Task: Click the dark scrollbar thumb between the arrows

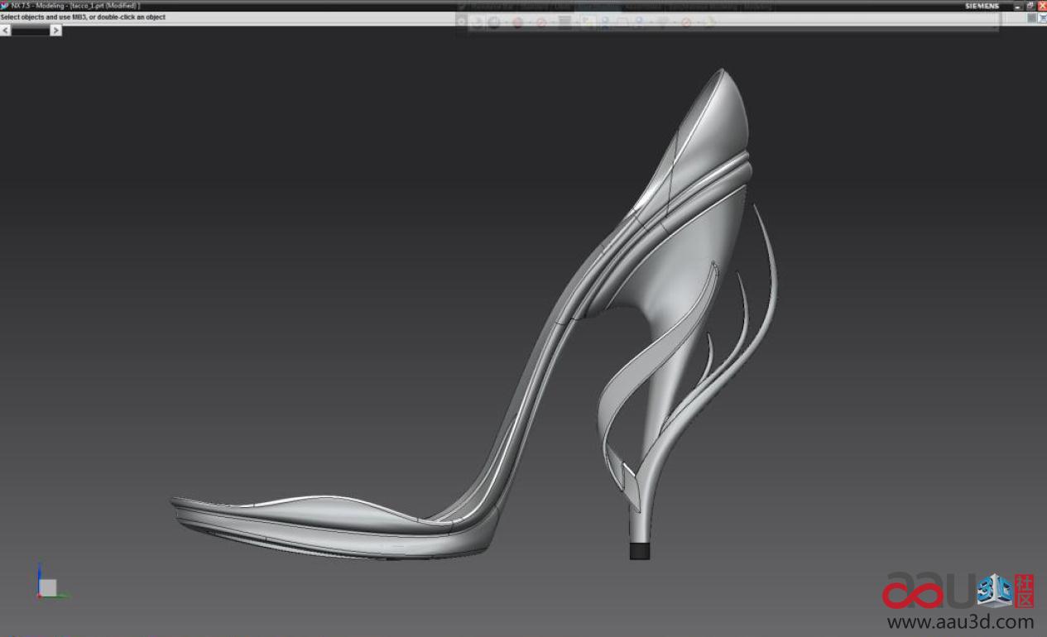Action: 31,31
